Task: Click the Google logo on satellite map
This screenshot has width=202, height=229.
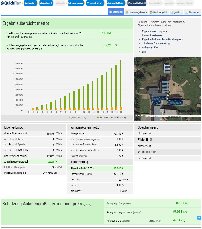Action: [139, 116]
